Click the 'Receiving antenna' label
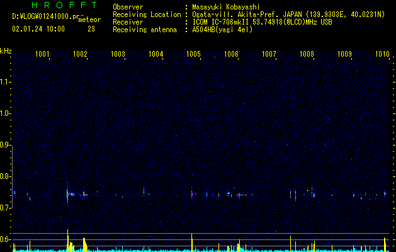The width and height of the screenshot is (396, 252). tap(145, 30)
